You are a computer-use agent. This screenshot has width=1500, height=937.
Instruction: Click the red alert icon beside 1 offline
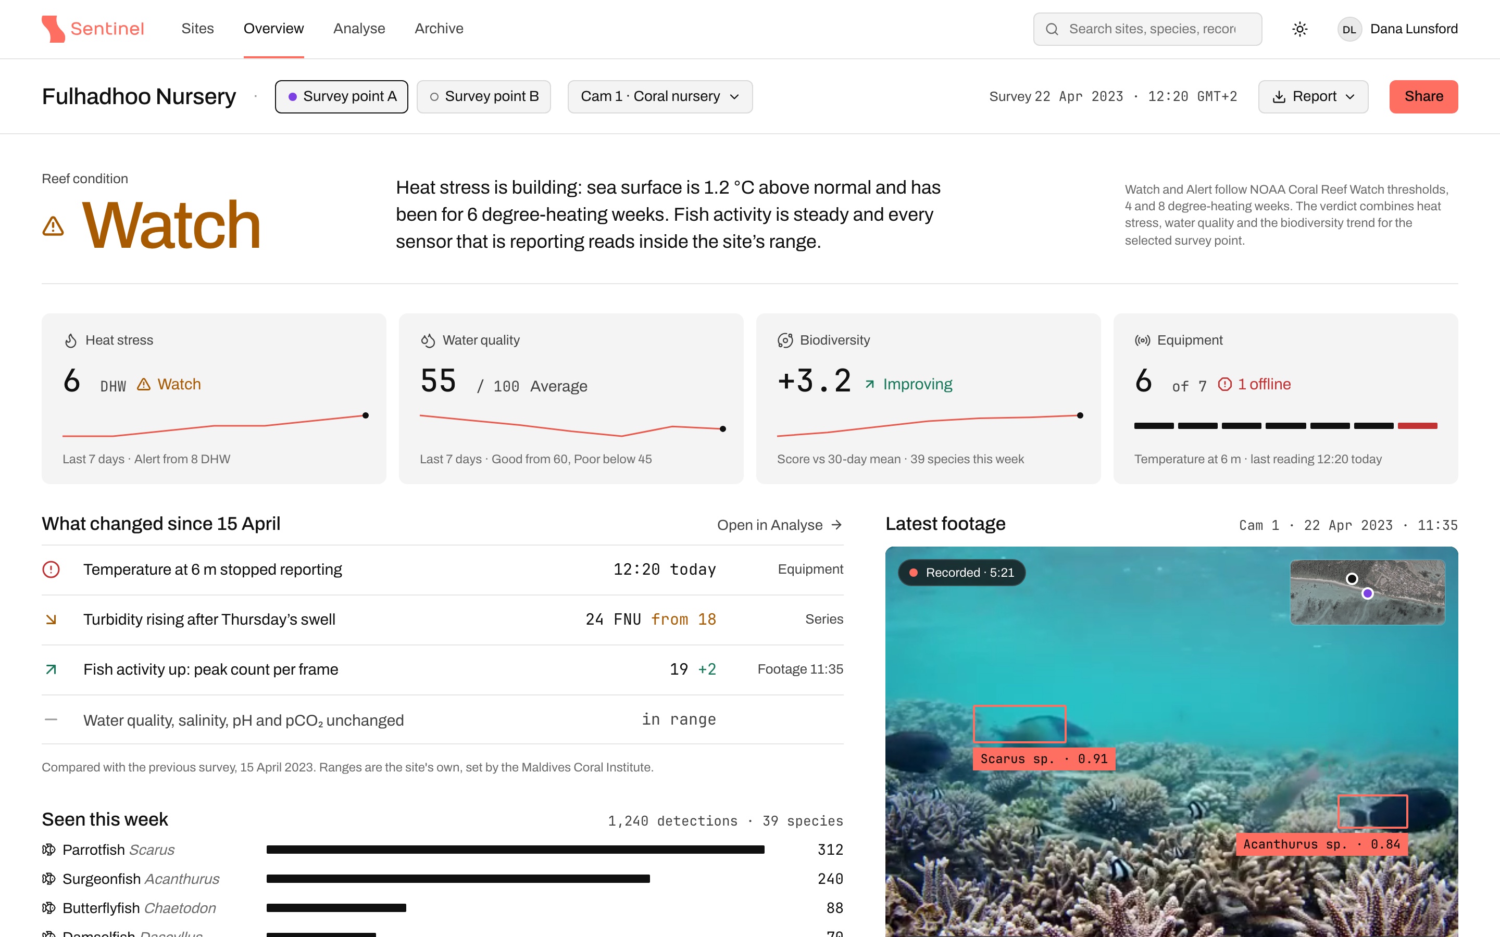[x=1225, y=384]
